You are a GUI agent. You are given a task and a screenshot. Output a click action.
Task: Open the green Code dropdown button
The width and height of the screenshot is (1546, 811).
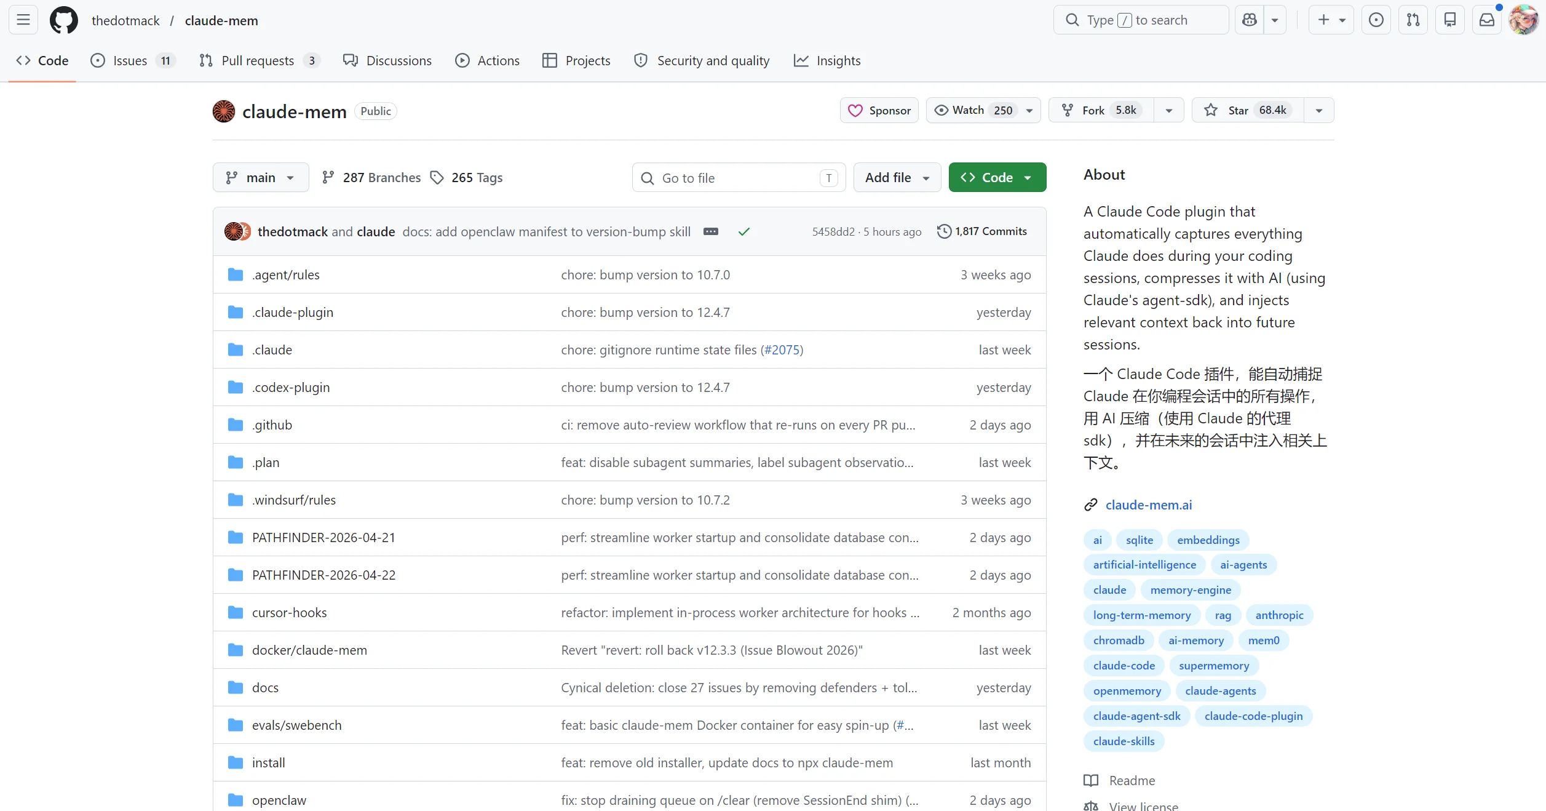[x=997, y=178]
